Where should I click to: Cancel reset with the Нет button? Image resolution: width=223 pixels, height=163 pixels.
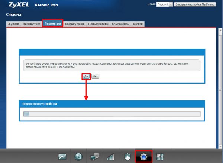point(95,76)
